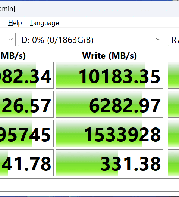179x197 pixels.
Task: Select write value 10183.35
Action: pos(110,75)
